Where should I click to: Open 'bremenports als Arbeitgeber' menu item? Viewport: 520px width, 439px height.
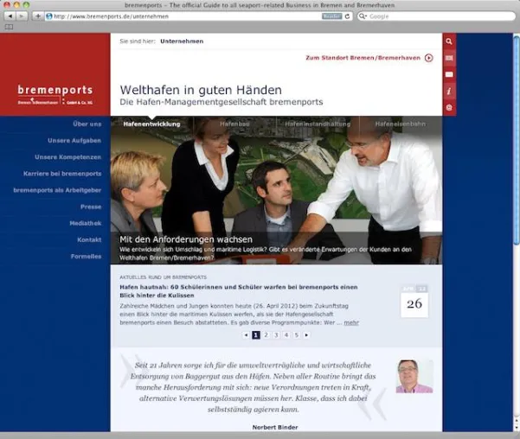click(57, 190)
